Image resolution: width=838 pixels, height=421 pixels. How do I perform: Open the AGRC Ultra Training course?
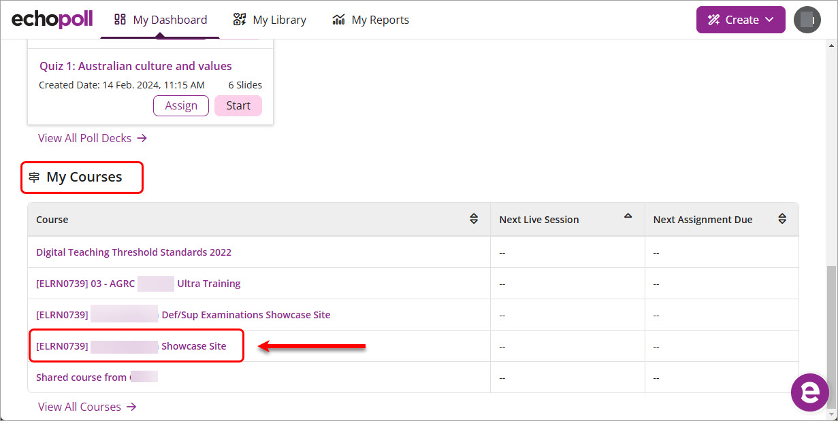pos(138,284)
